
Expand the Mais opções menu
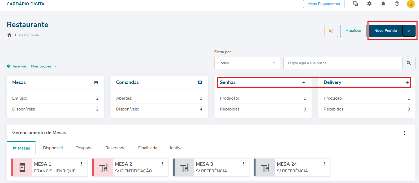(44, 66)
